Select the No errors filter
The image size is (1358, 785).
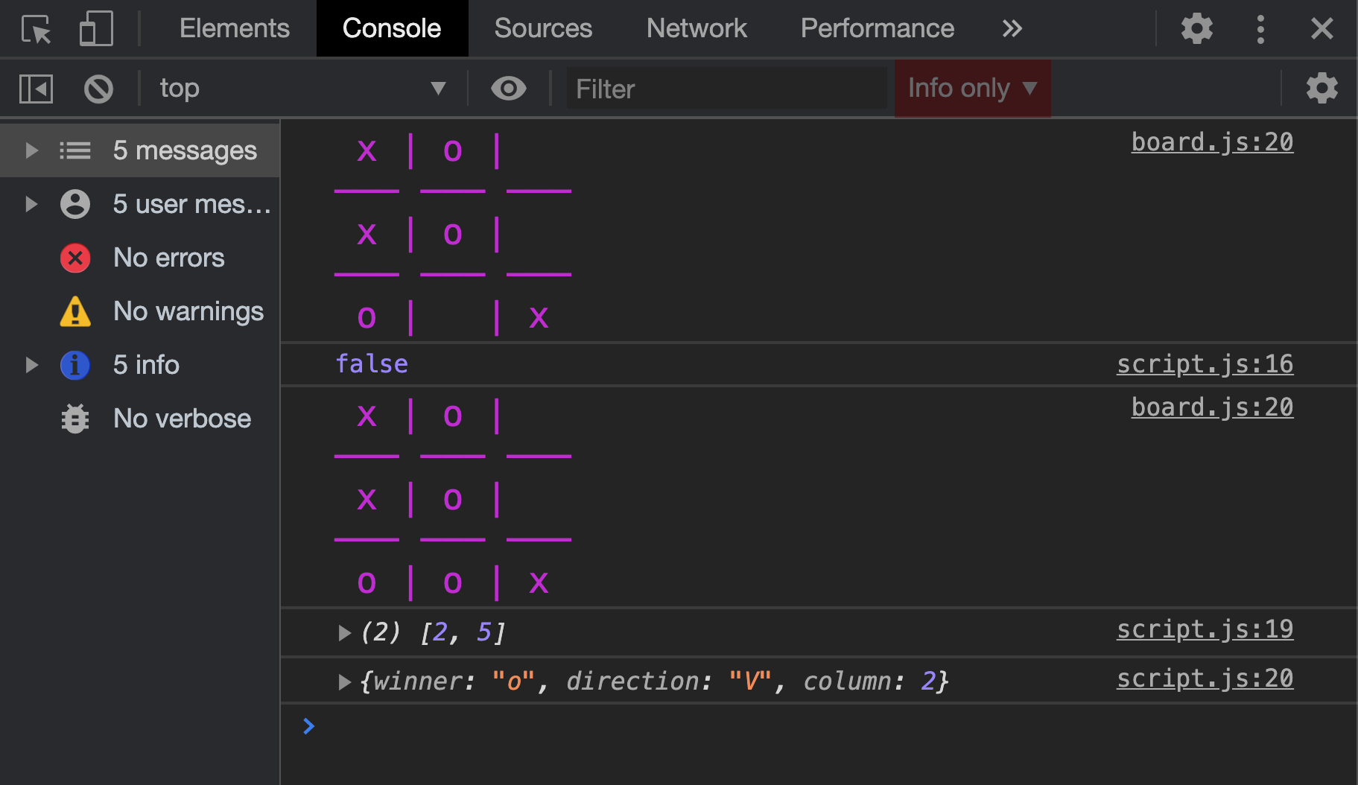(x=168, y=258)
